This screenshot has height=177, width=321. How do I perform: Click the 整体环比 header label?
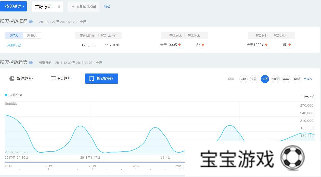pyautogui.click(x=194, y=36)
